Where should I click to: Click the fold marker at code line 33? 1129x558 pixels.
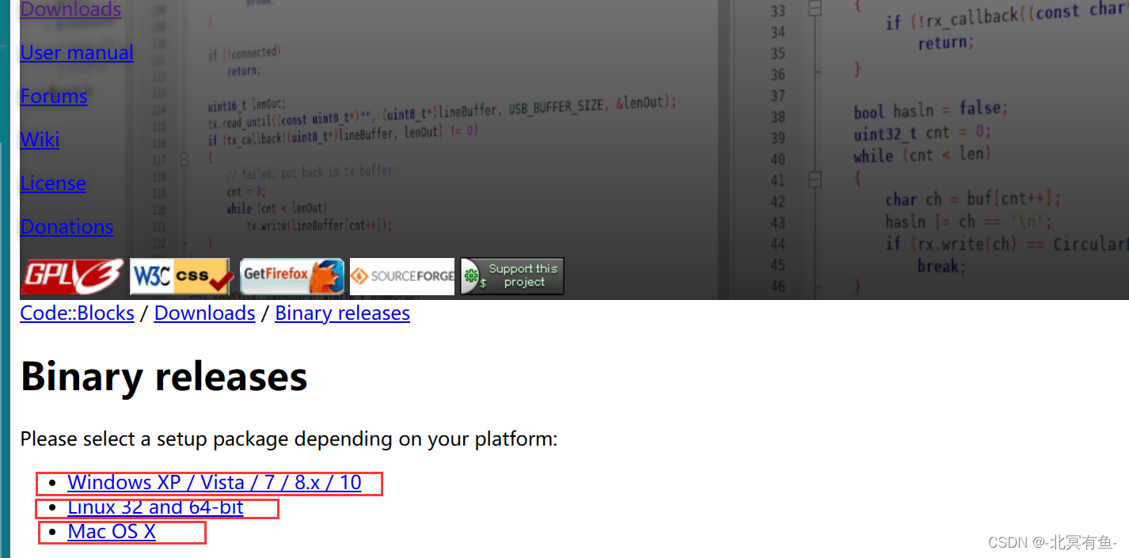tap(815, 9)
